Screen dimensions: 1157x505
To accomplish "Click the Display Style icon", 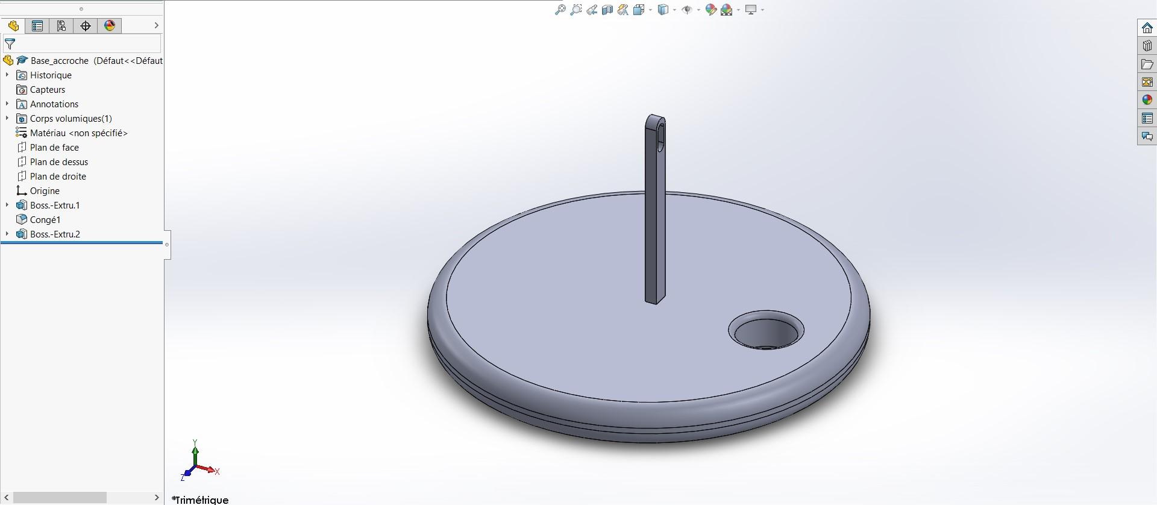I will 663,10.
